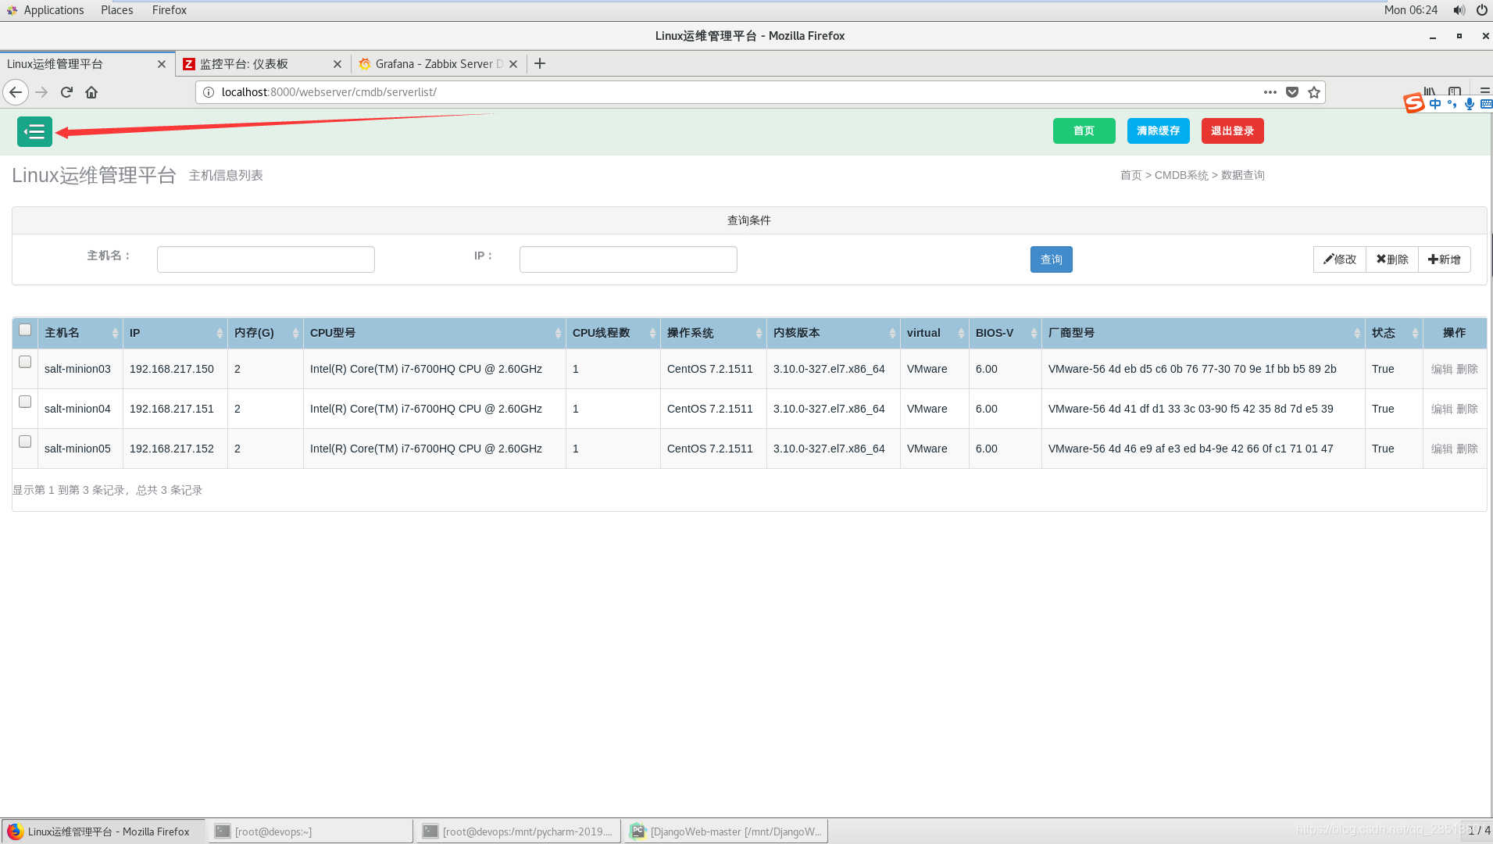
Task: Tick the salt-minion04 row checkbox
Action: click(25, 402)
